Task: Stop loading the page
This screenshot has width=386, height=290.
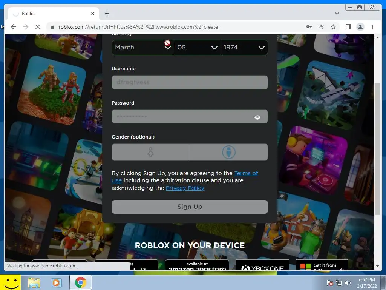Action: [38, 27]
